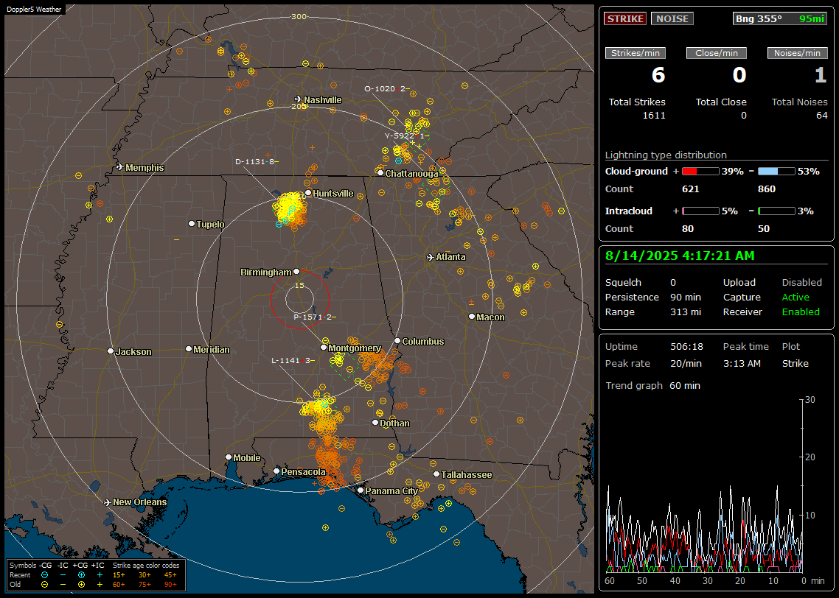Select the Macon city marker dot
The width and height of the screenshot is (839, 598).
(x=471, y=317)
